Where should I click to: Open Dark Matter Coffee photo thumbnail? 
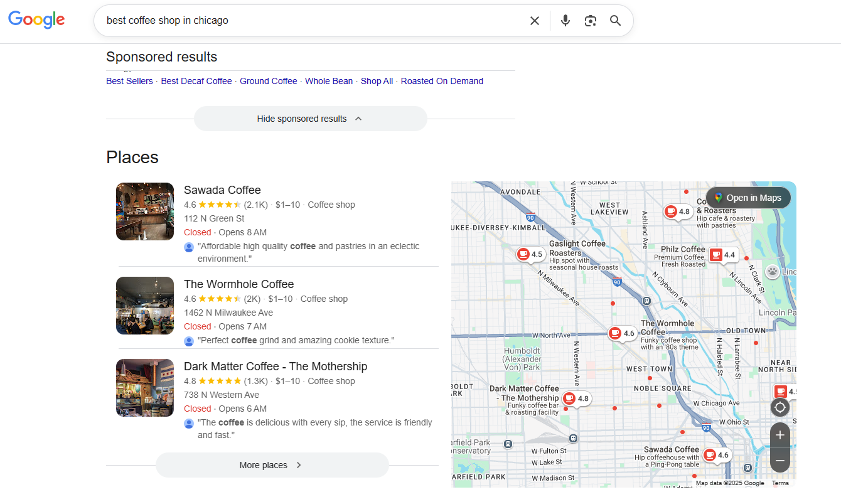(145, 388)
